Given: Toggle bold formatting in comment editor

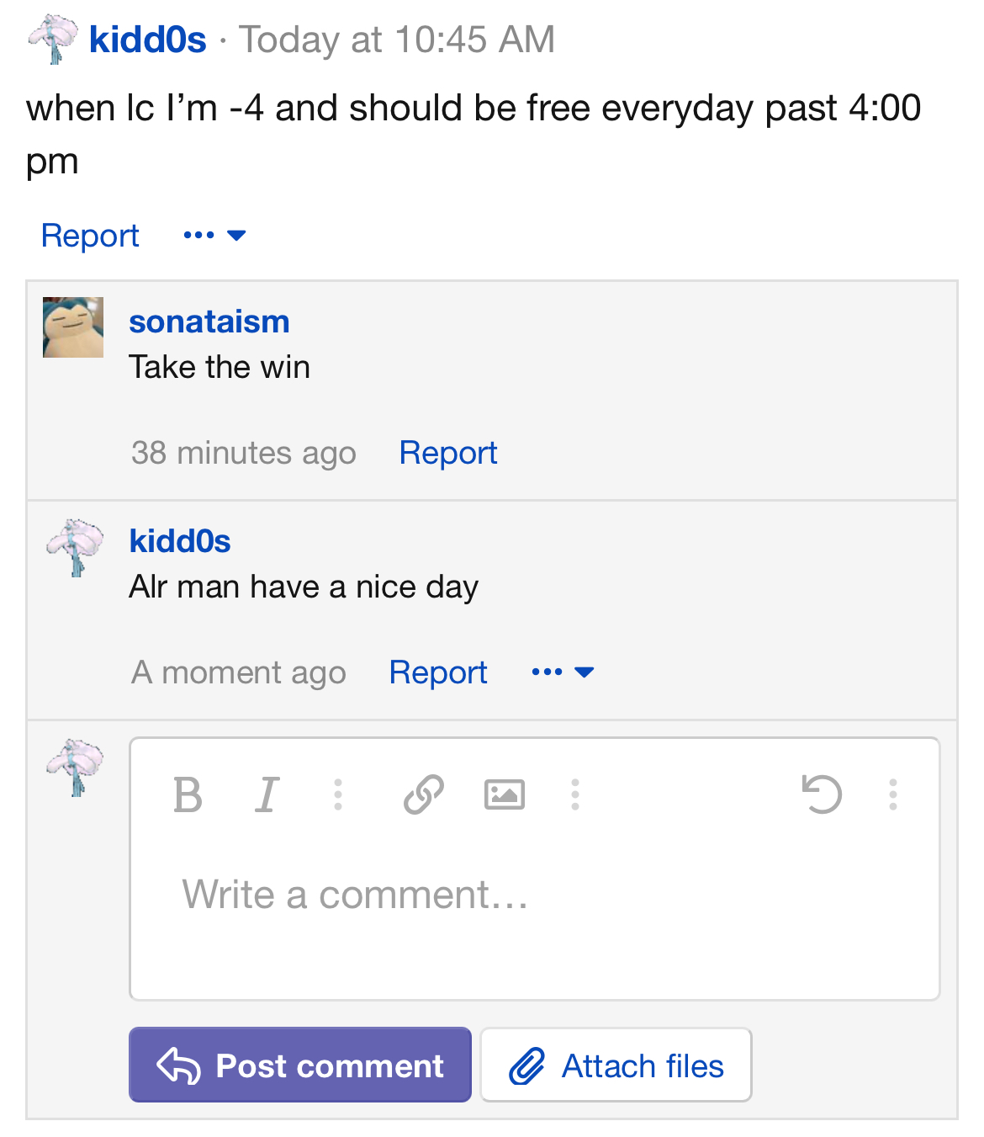Looking at the screenshot, I should (x=188, y=794).
